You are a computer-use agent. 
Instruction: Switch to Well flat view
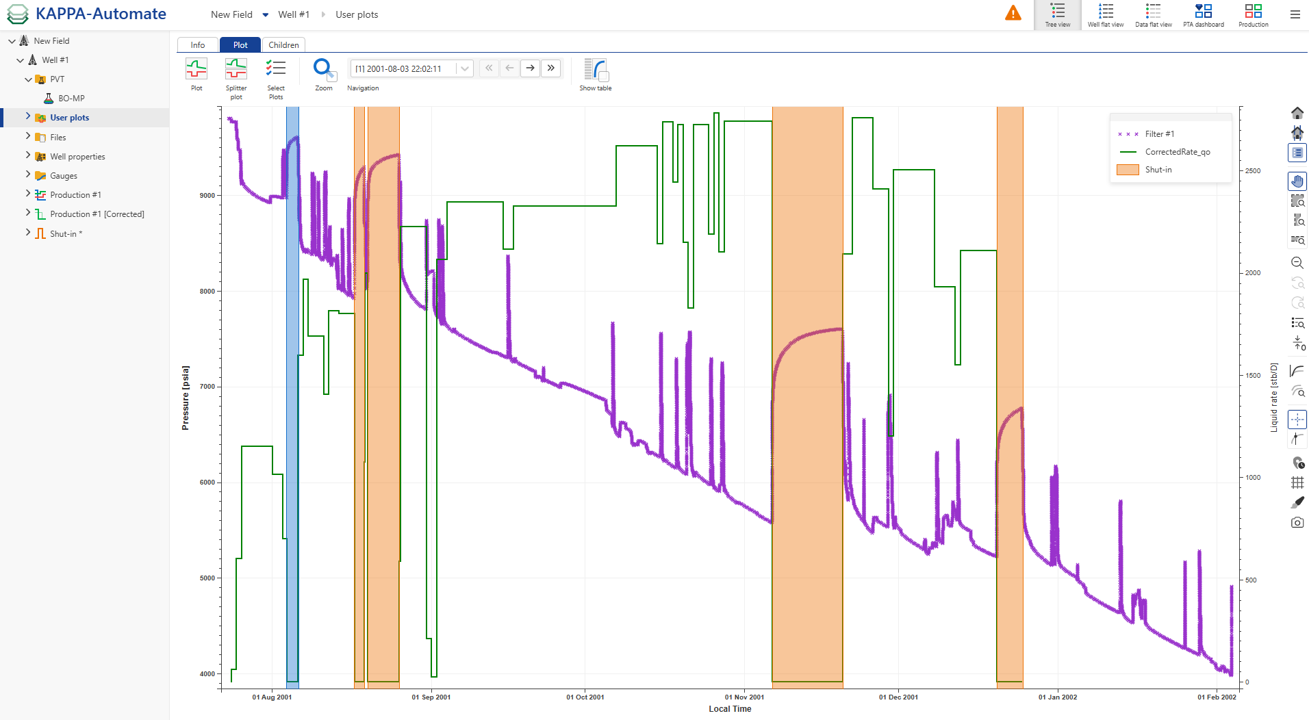[1105, 14]
